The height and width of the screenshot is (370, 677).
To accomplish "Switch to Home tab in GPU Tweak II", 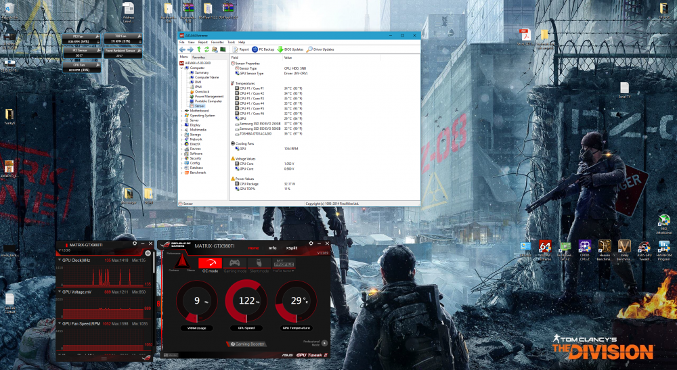I will click(x=253, y=248).
